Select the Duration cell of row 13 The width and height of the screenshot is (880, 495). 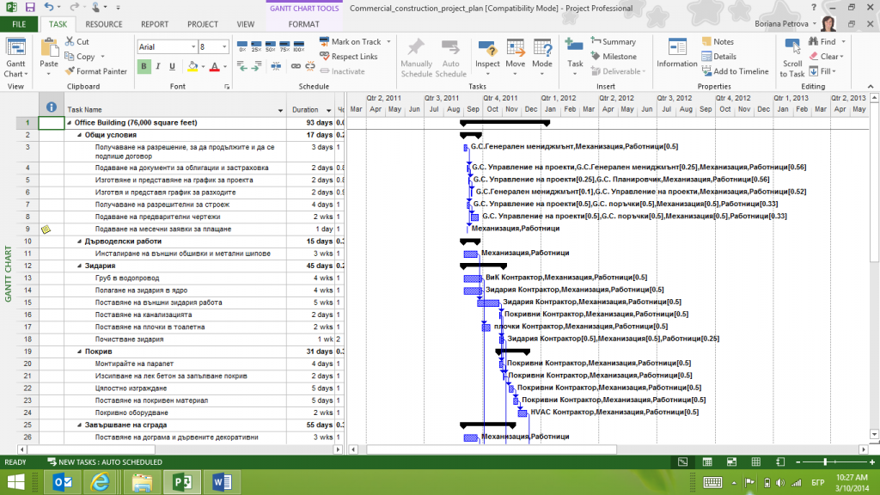pos(312,278)
